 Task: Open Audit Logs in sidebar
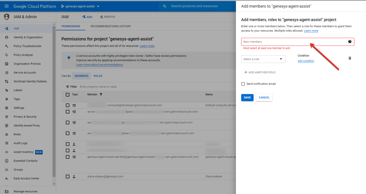pyautogui.click(x=21, y=143)
